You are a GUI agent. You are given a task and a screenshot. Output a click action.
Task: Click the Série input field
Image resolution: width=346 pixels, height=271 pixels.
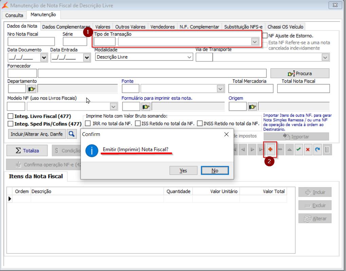tap(75, 41)
